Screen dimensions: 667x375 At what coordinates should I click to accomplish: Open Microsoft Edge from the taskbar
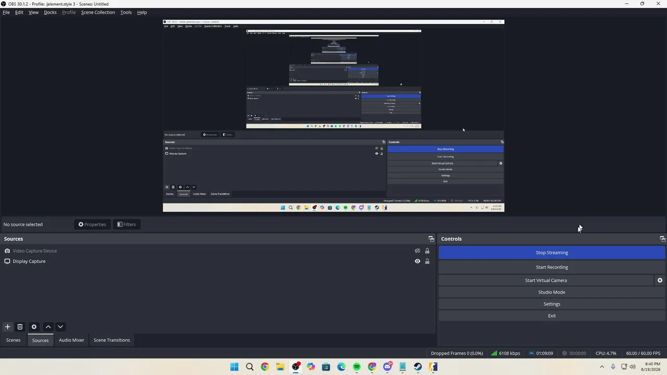coord(341,367)
